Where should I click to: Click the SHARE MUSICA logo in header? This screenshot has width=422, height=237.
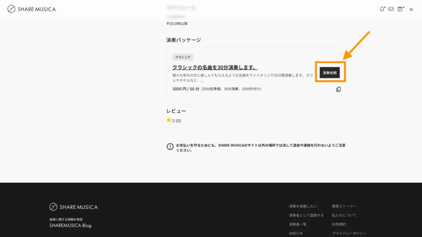(x=32, y=9)
